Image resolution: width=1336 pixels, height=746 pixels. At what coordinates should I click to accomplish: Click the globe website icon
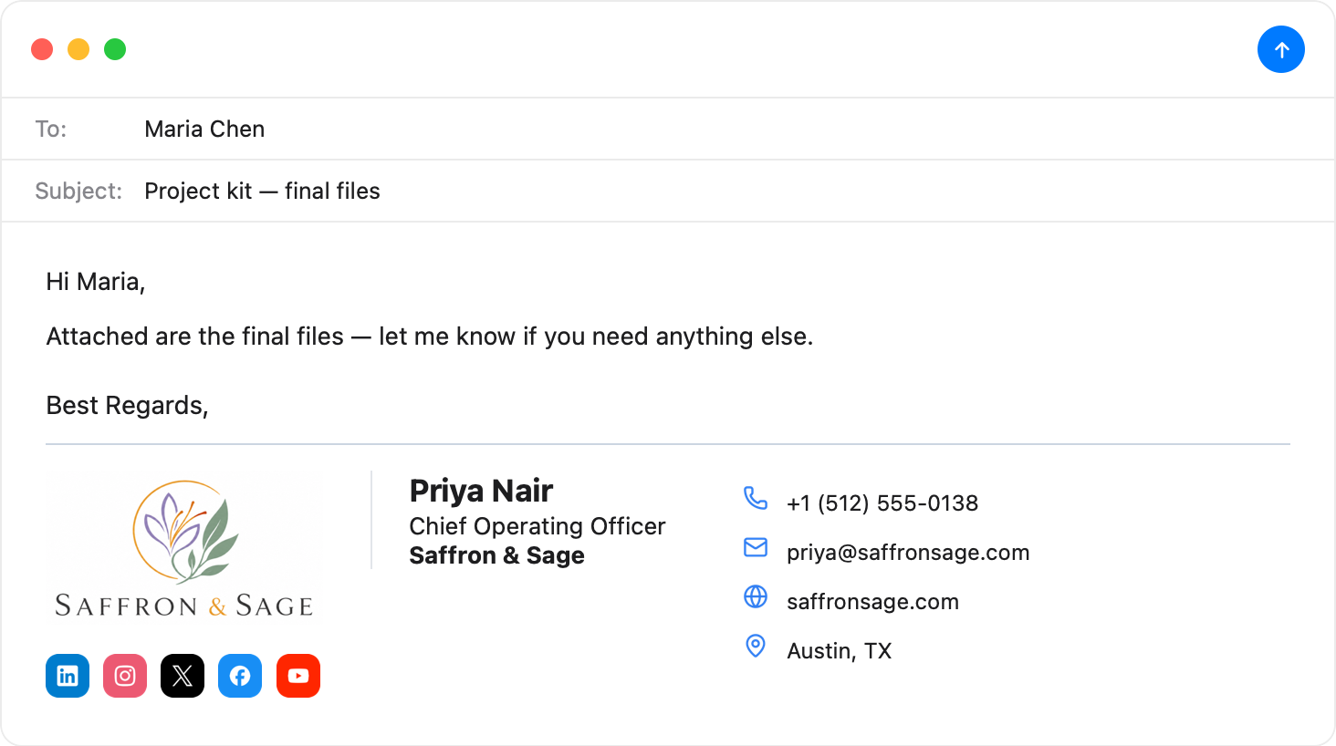coord(756,596)
